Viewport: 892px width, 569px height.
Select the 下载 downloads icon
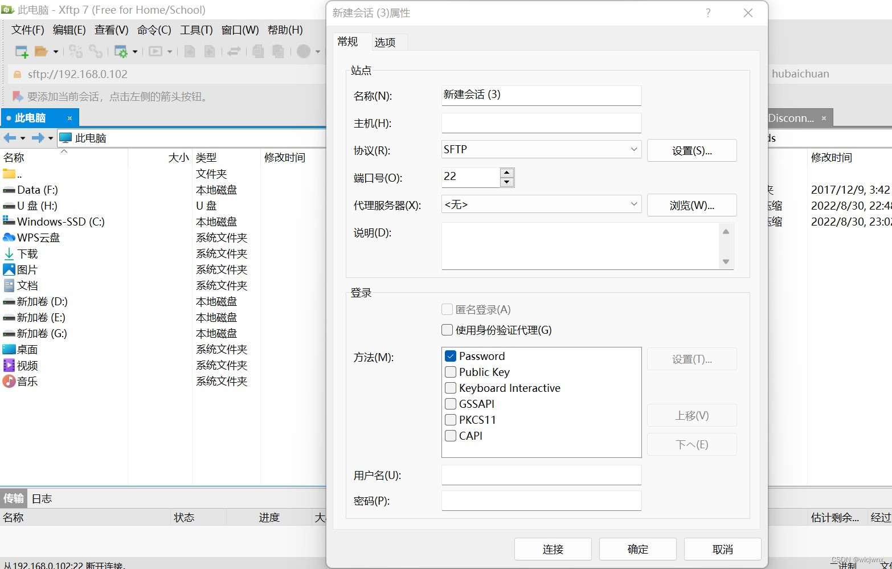[x=9, y=253]
